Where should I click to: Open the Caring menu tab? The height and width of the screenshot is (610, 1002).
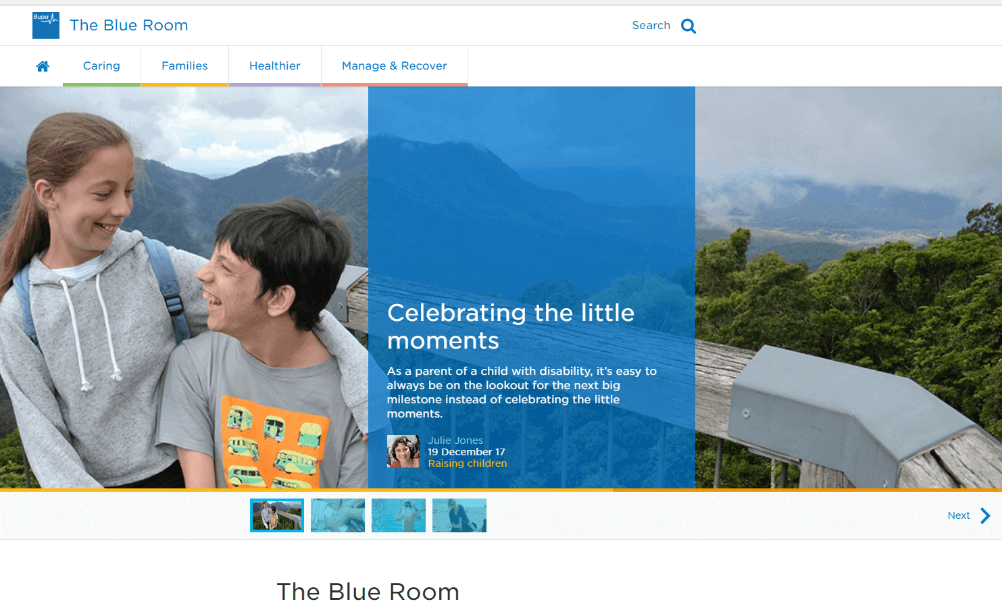point(101,66)
